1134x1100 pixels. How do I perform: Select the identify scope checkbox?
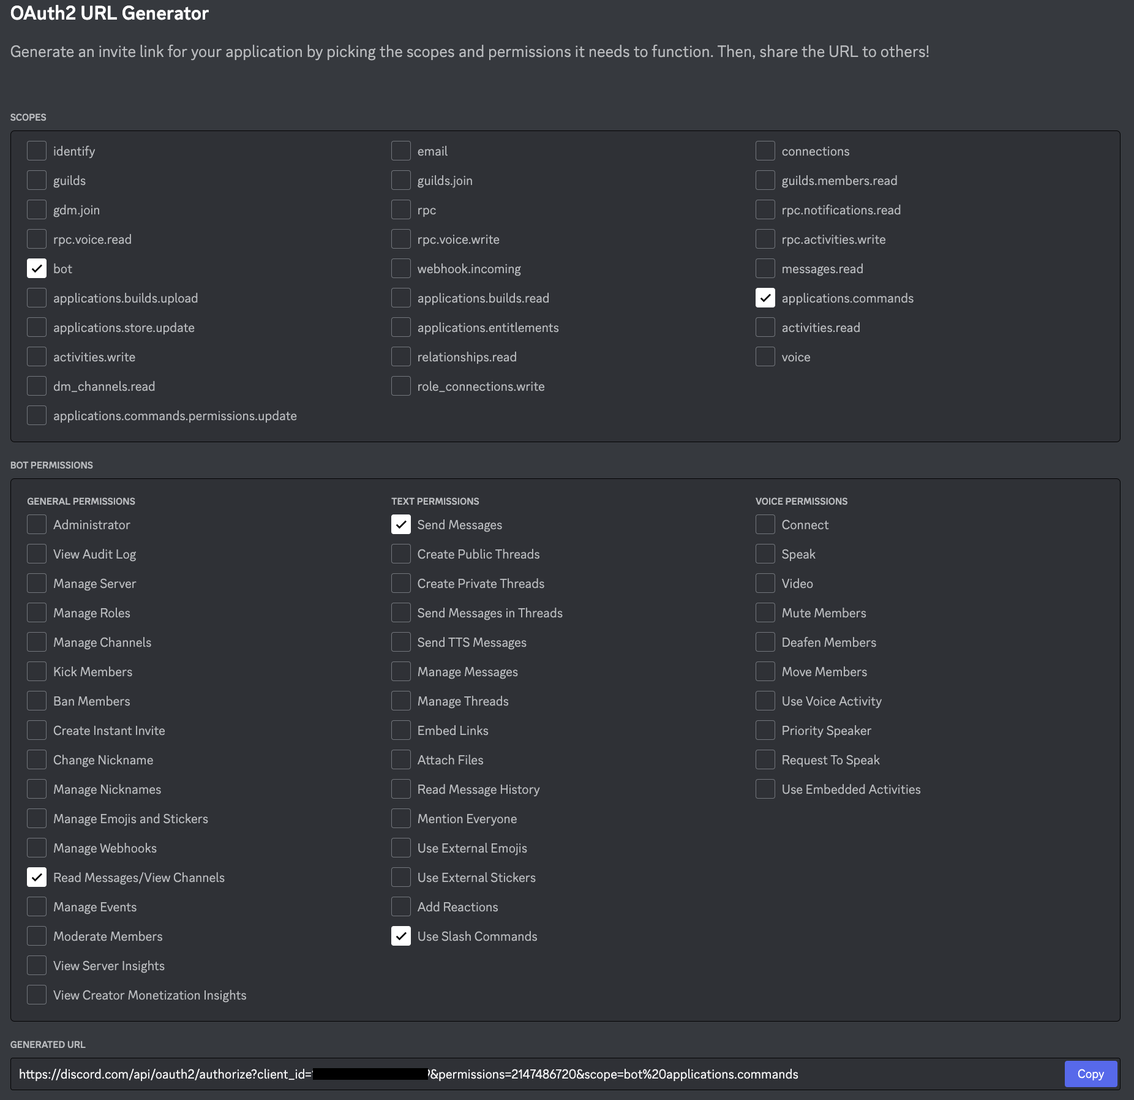click(x=37, y=151)
